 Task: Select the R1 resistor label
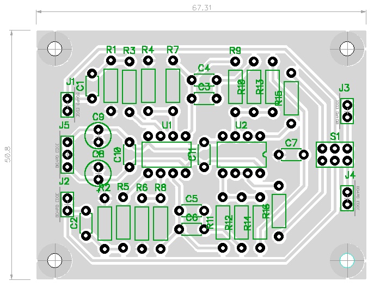[x=111, y=50]
